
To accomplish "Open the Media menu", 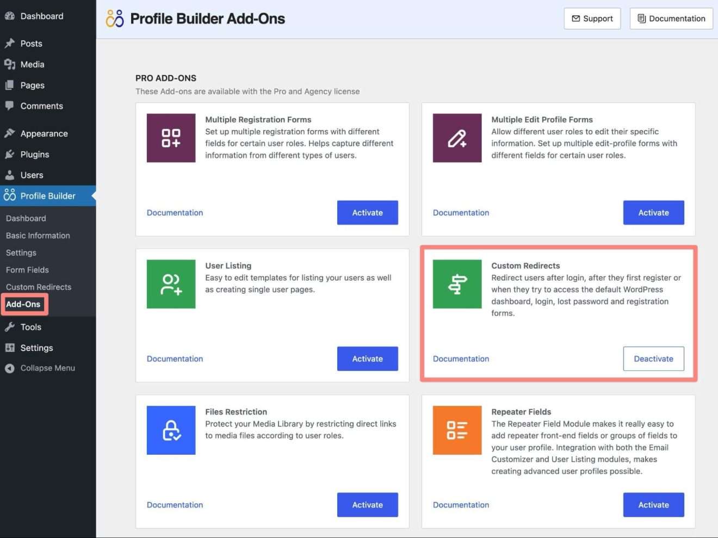I will pyautogui.click(x=48, y=64).
